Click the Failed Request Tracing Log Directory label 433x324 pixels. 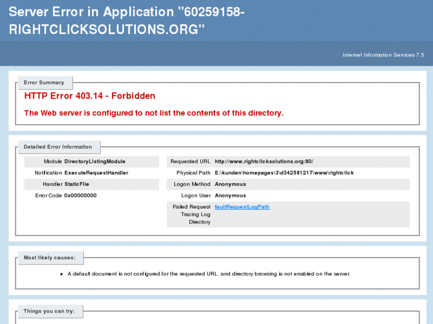[192, 214]
